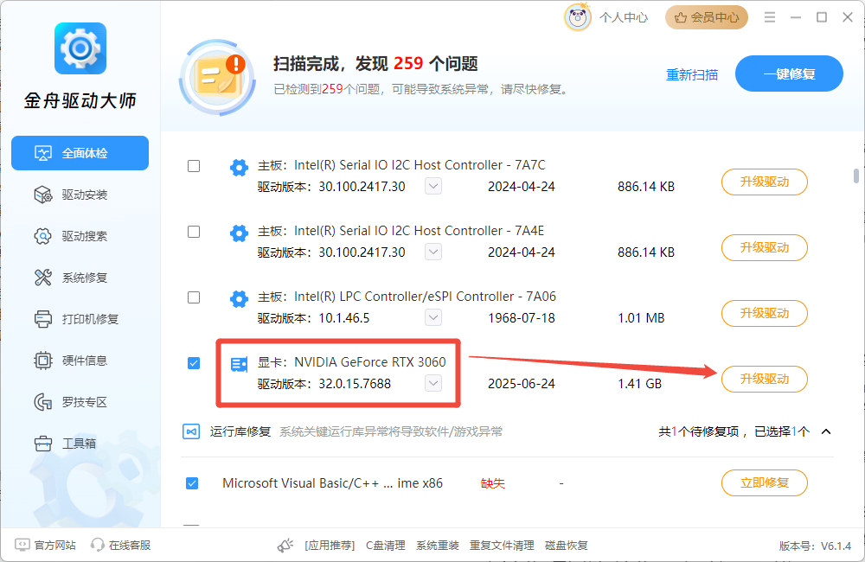Click the megaphone icon beside 应用推荐
This screenshot has width=865, height=562.
point(285,546)
